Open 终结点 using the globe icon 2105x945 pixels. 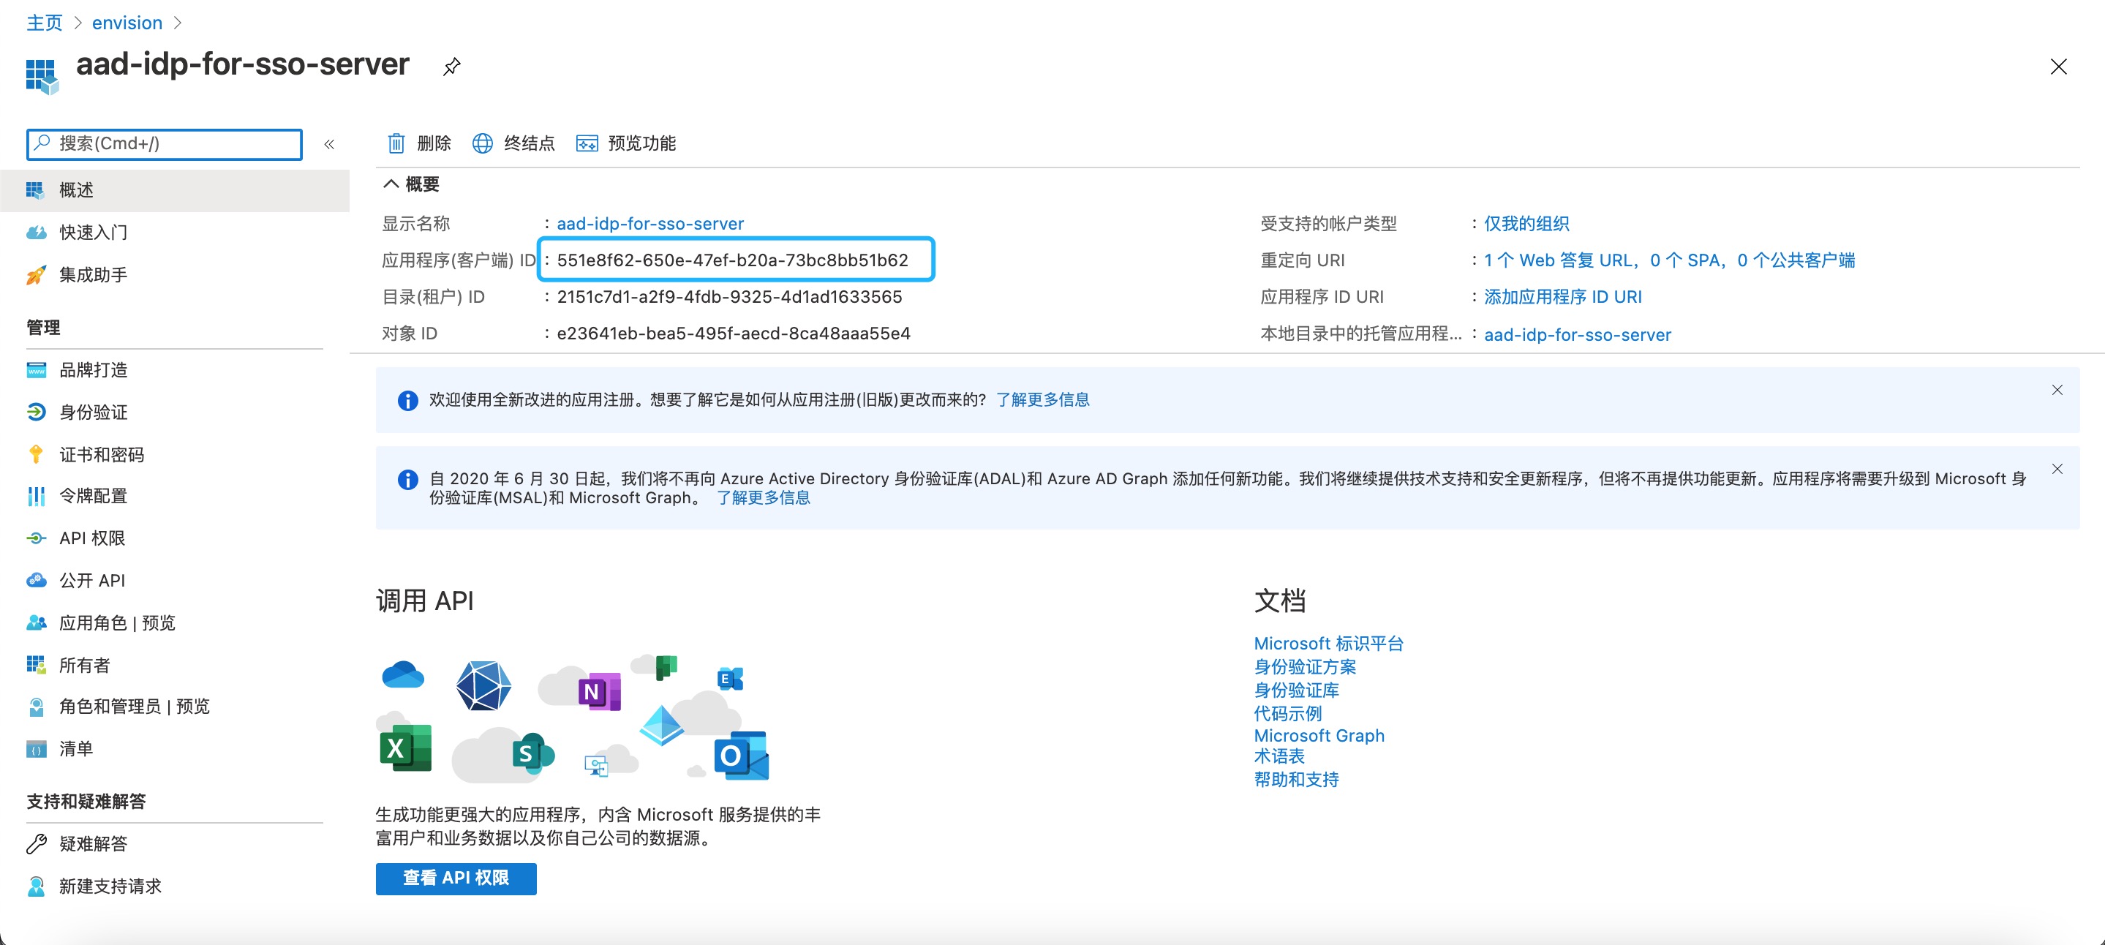(483, 143)
